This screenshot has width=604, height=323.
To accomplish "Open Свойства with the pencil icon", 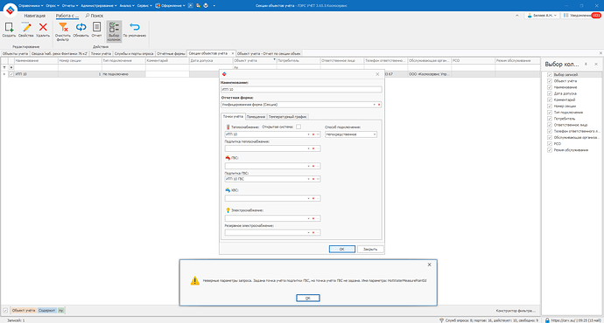I will [26, 27].
